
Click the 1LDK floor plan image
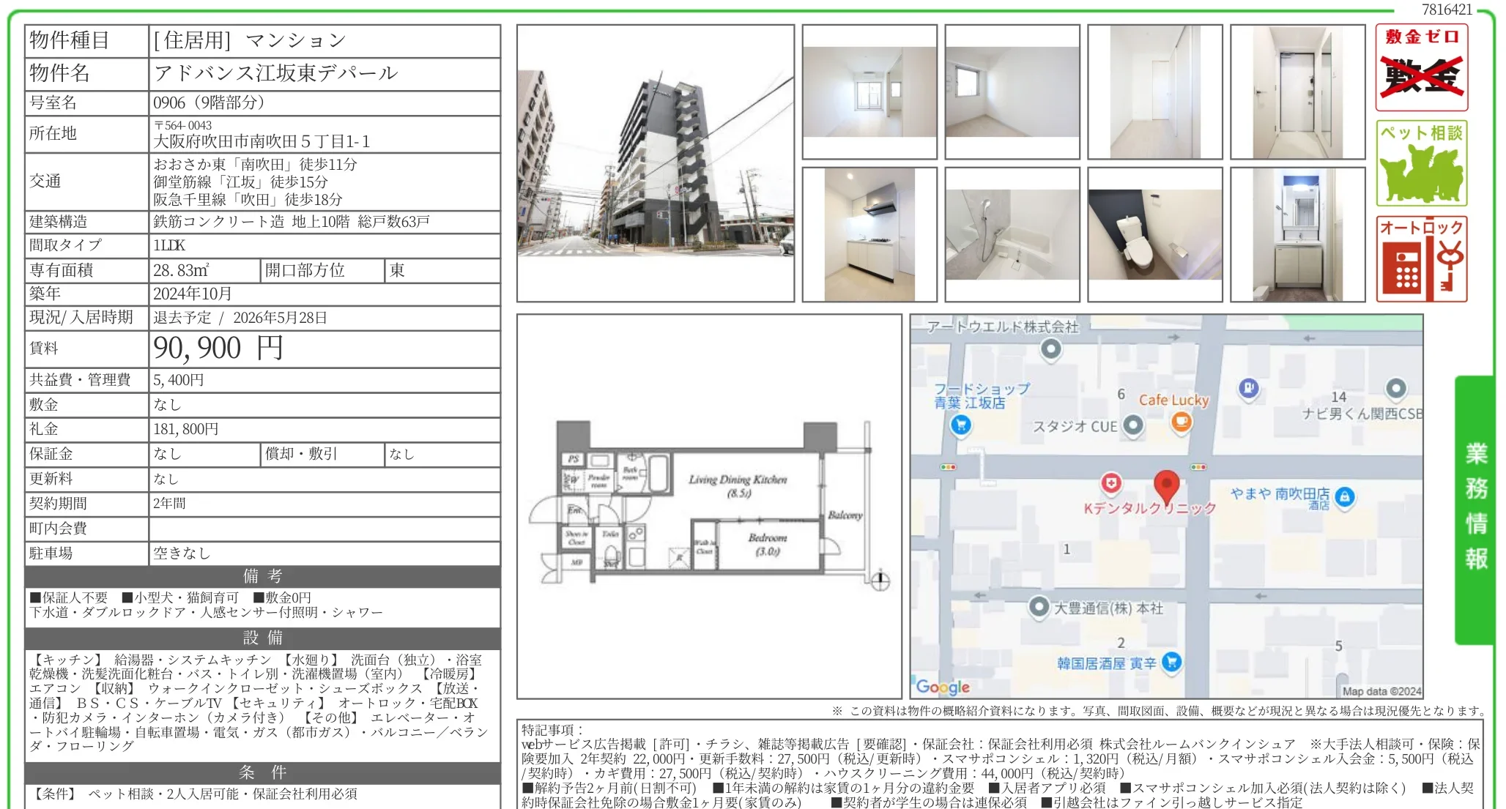(x=708, y=507)
